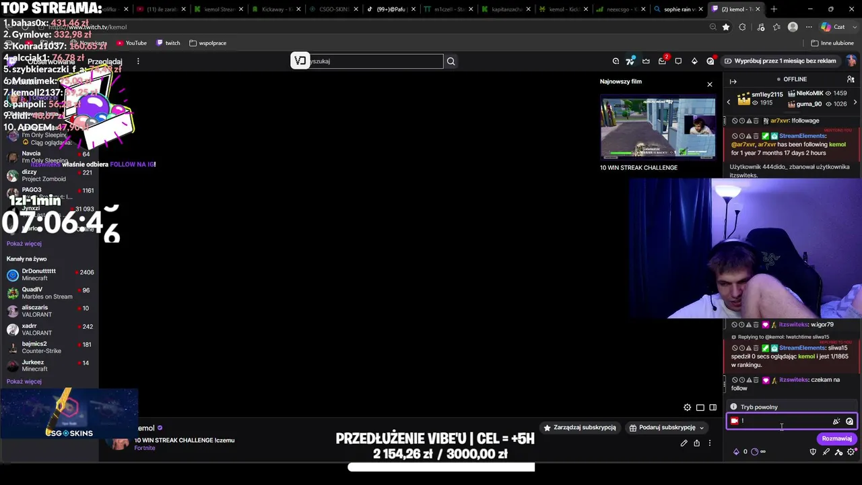Open the 7TV extension icon in Twitch header
Screen dimensions: 862x485
(x=630, y=61)
